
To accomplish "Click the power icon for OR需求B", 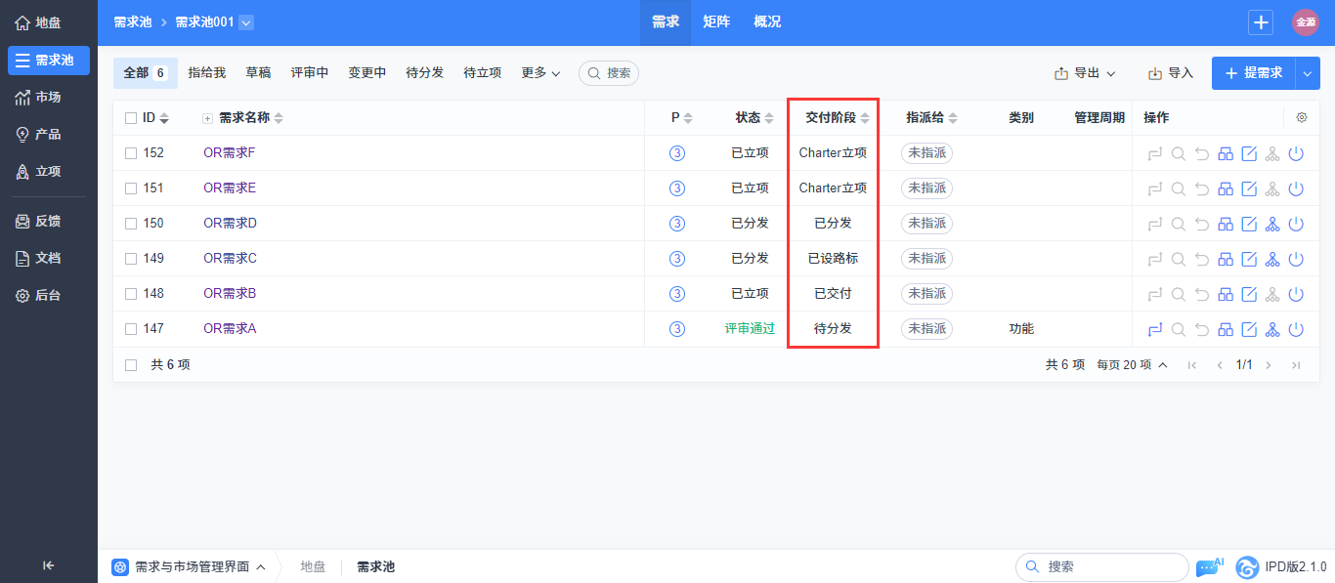I will coord(1296,294).
